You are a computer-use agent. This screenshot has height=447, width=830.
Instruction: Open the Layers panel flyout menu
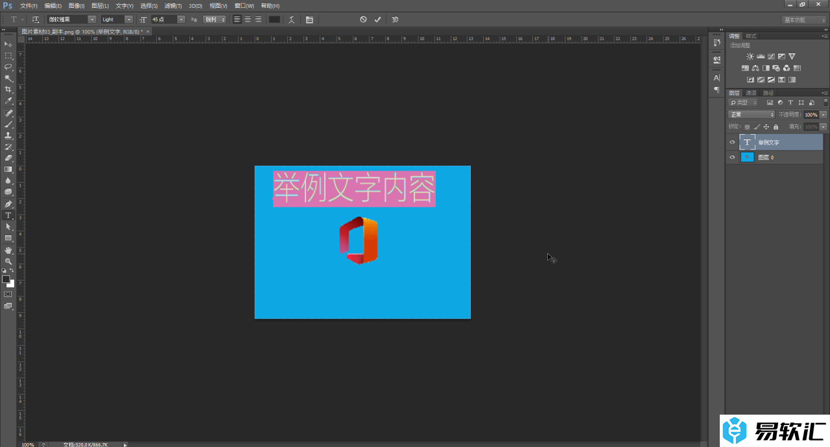[x=825, y=93]
